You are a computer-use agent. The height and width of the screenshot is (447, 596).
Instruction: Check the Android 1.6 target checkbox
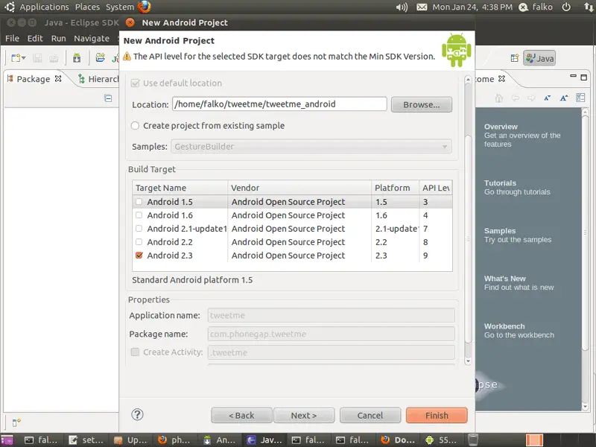[x=139, y=215]
